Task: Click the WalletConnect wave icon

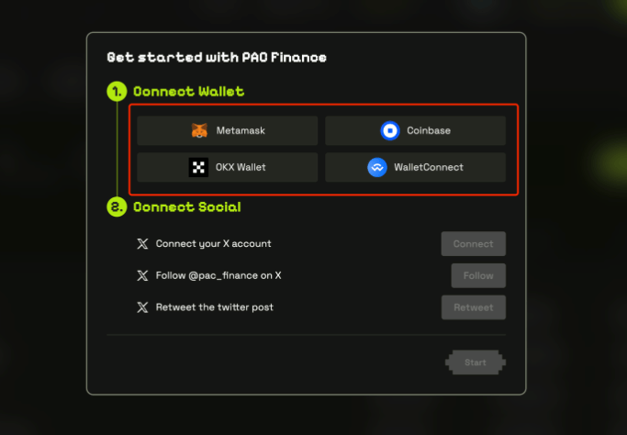Action: pyautogui.click(x=377, y=167)
